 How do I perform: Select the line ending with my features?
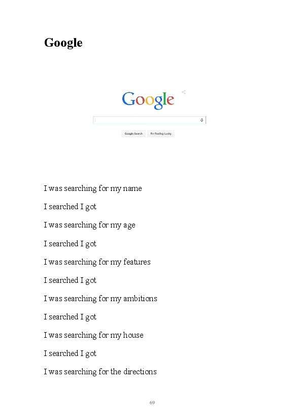(x=97, y=262)
